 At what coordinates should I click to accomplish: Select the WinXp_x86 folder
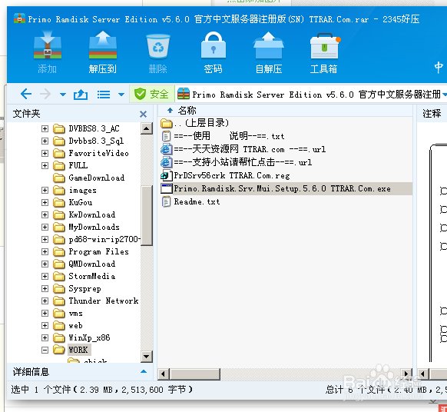click(89, 337)
